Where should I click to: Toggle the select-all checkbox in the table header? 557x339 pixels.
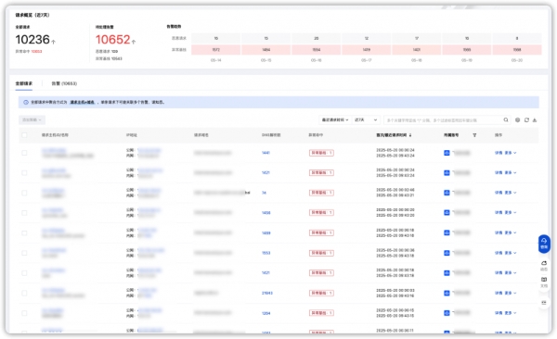pos(24,135)
